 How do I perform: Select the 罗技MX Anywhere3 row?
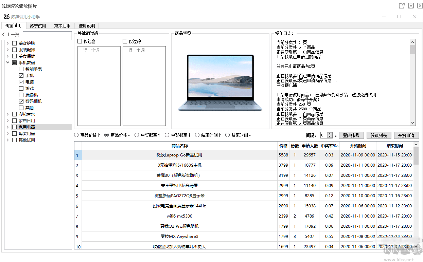244,237
